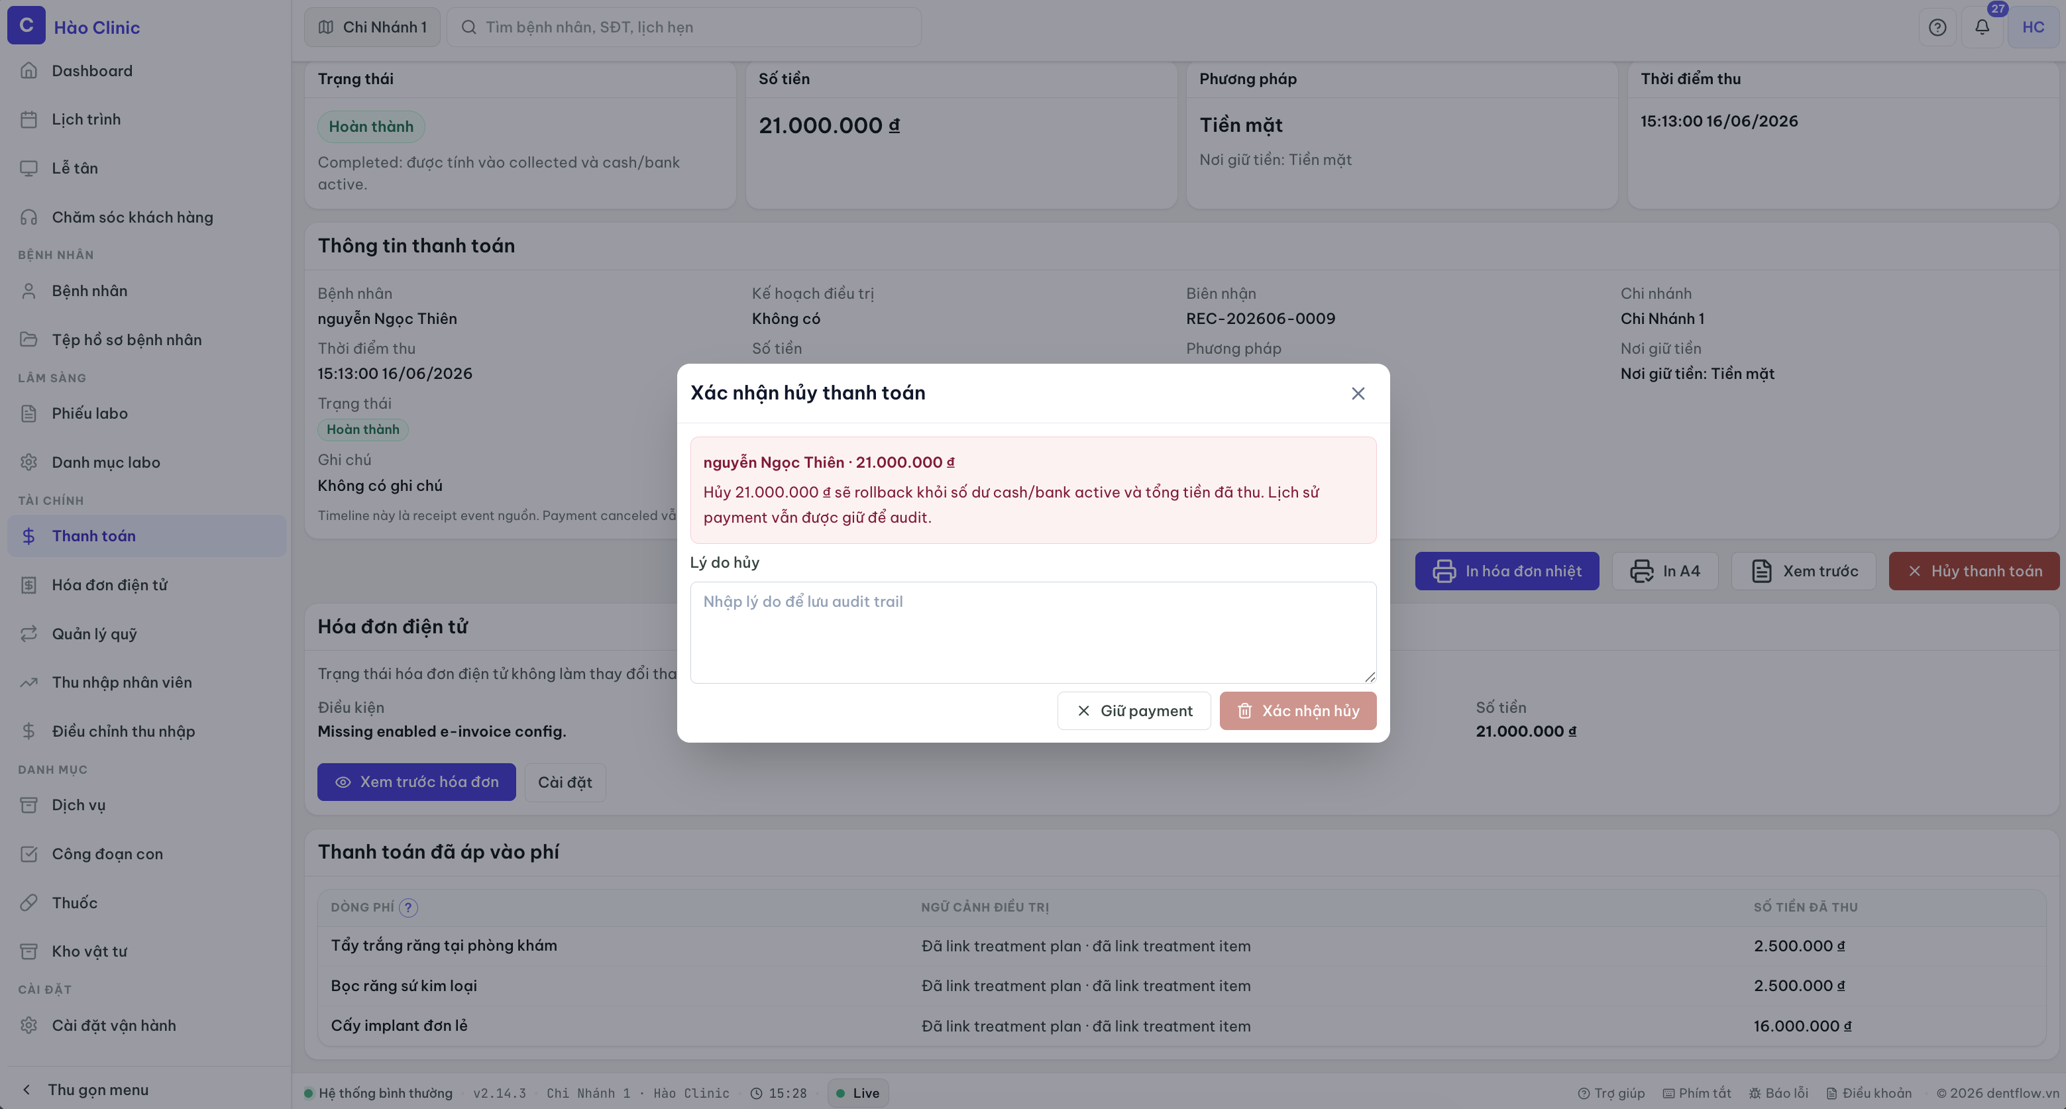The height and width of the screenshot is (1109, 2066).
Task: Click Tẩy trắng răng tại phòng khám row
Action: [x=1181, y=946]
